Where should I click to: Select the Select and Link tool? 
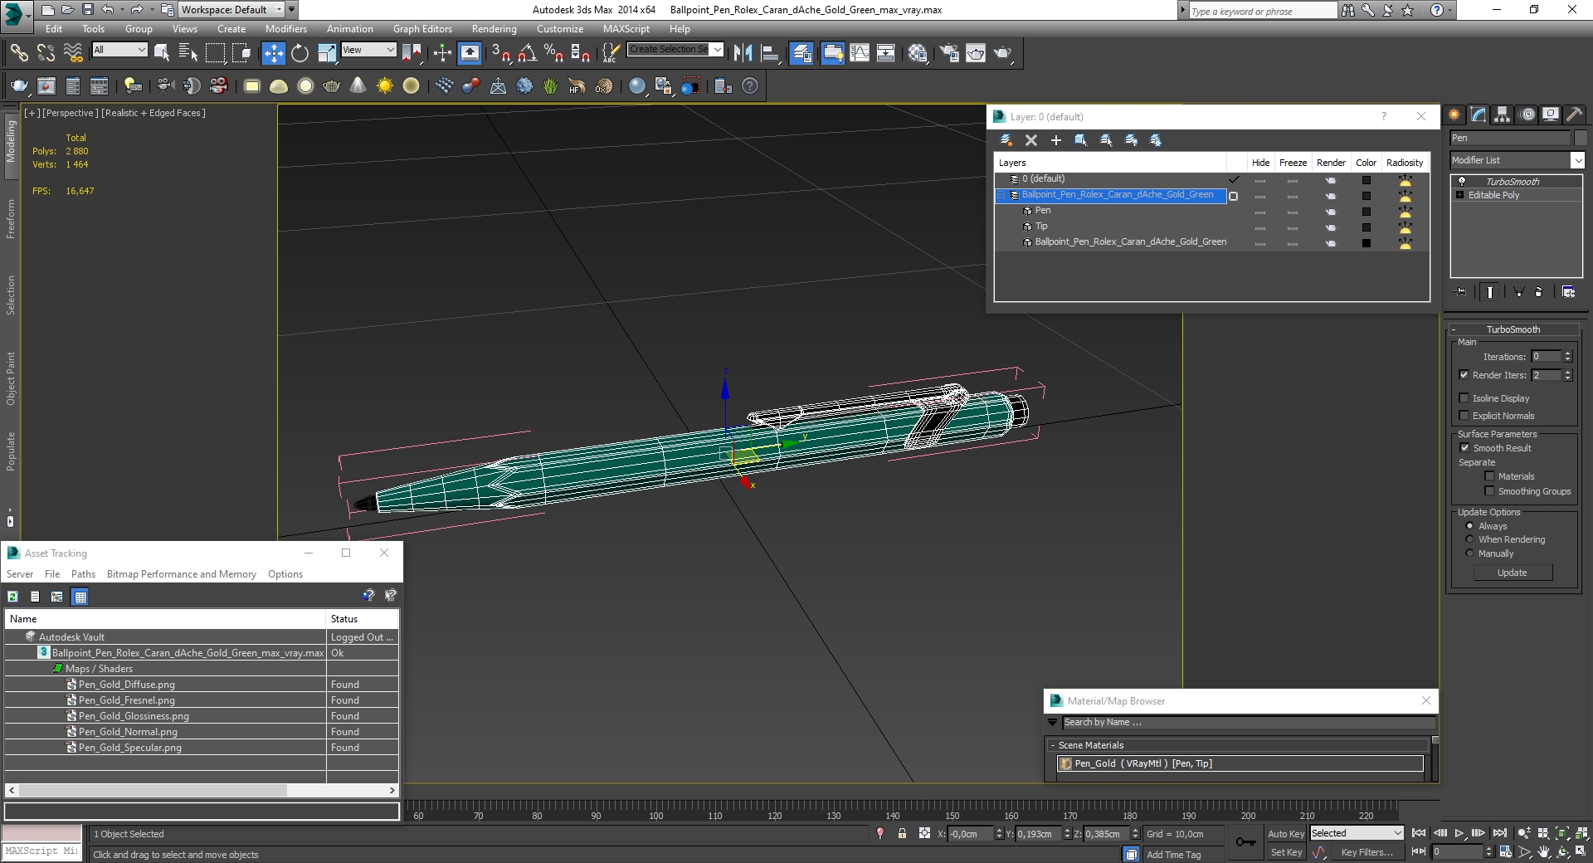[x=18, y=53]
